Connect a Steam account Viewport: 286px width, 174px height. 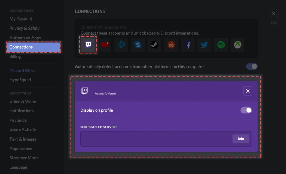pos(154,45)
